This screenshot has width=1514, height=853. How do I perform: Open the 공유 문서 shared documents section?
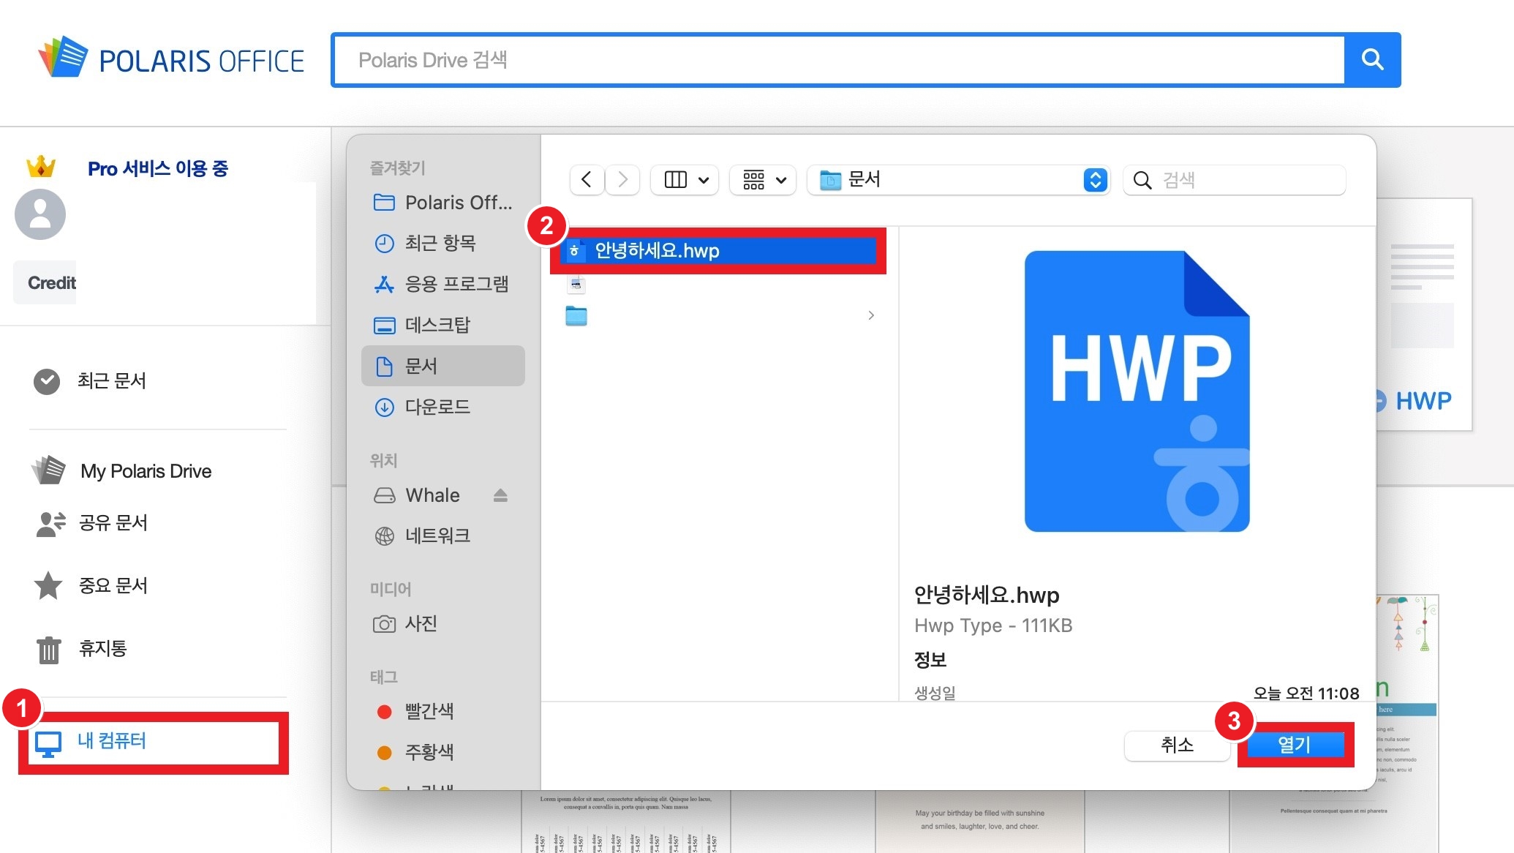[112, 523]
